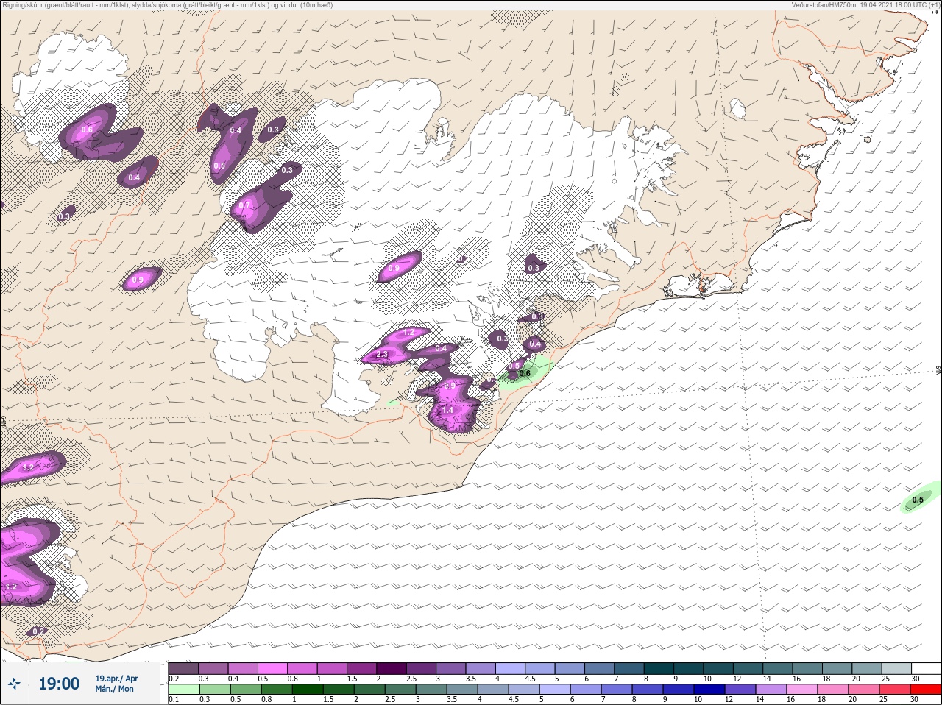This screenshot has width=942, height=705.
Task: Click the 19:00 forecast time display
Action: (59, 684)
